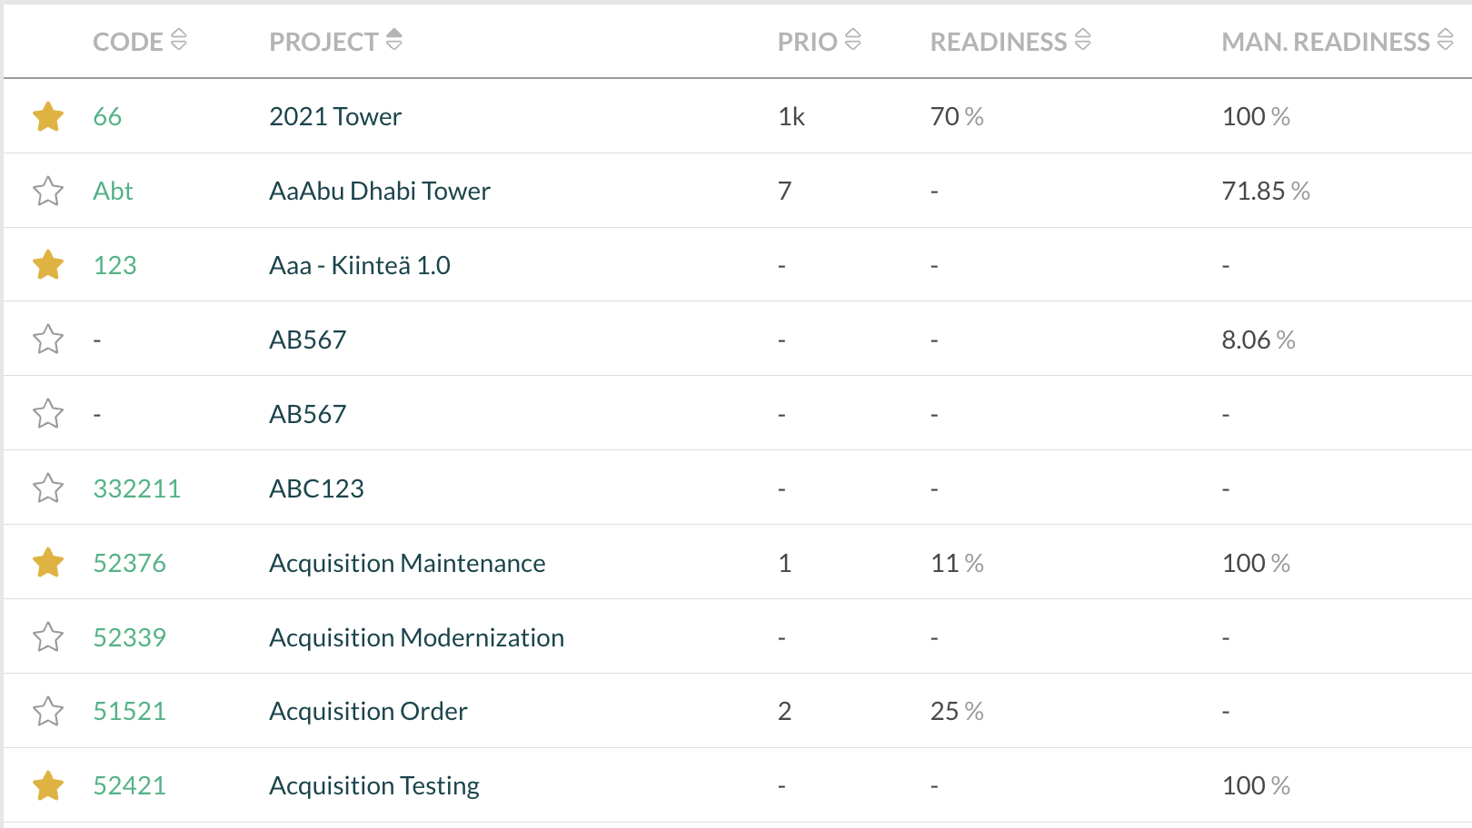The image size is (1472, 828).
Task: Unfavorite the Acquisition Testing project
Action: (x=48, y=785)
